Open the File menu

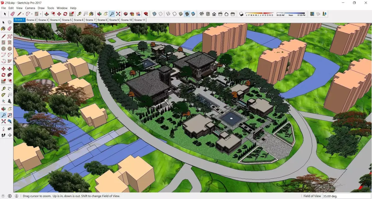[4, 8]
